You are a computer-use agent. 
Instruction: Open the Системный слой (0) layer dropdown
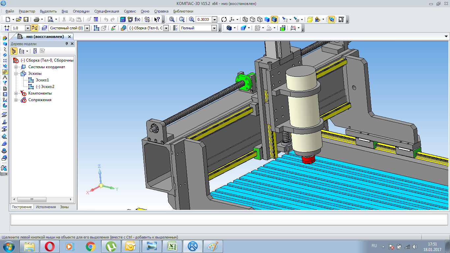coord(87,28)
